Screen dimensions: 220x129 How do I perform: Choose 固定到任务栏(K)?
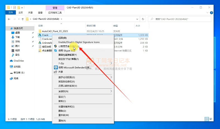tap(83, 81)
